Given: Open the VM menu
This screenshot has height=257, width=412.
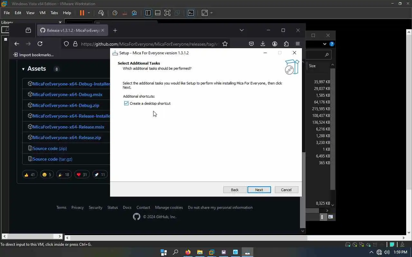Looking at the screenshot, I should 42,13.
